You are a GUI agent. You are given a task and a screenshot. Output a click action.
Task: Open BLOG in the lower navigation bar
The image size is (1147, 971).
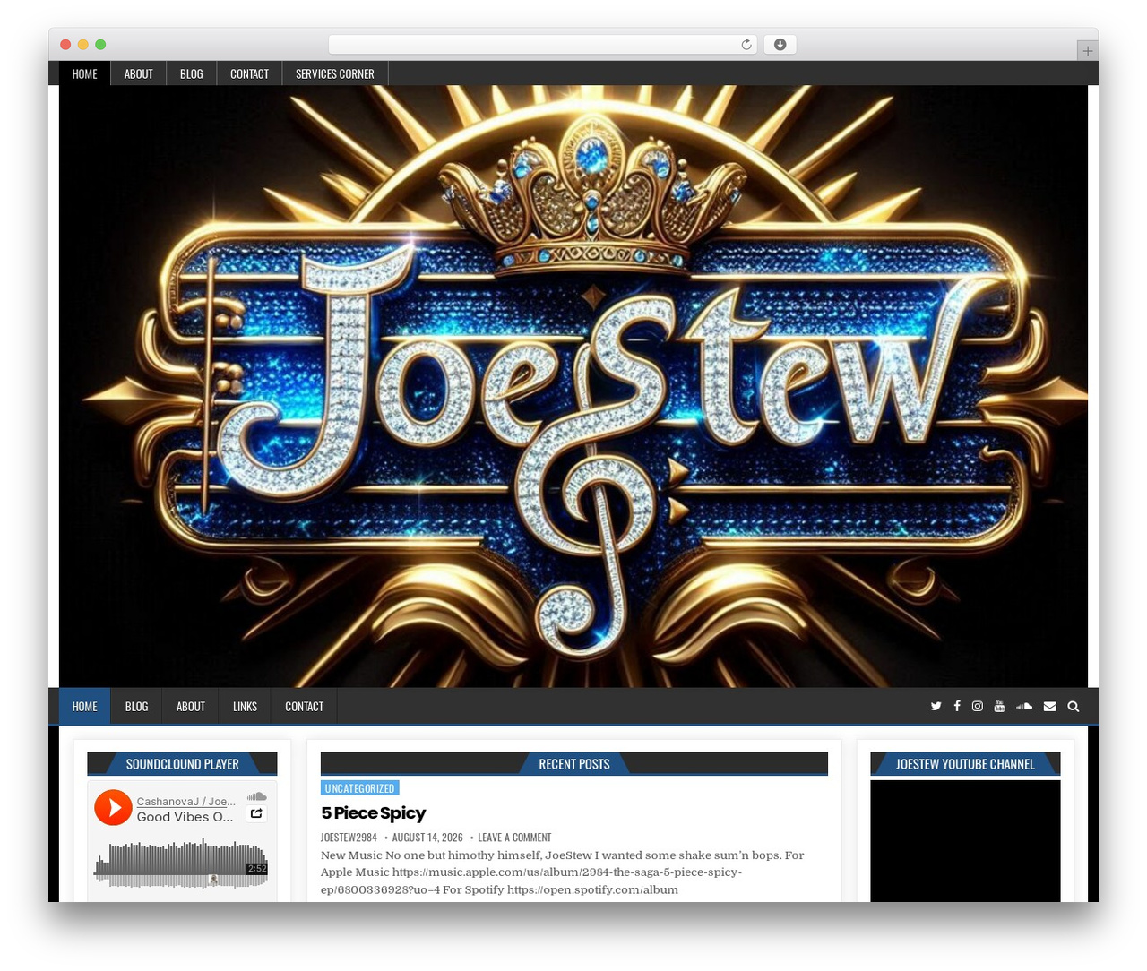[x=137, y=706]
